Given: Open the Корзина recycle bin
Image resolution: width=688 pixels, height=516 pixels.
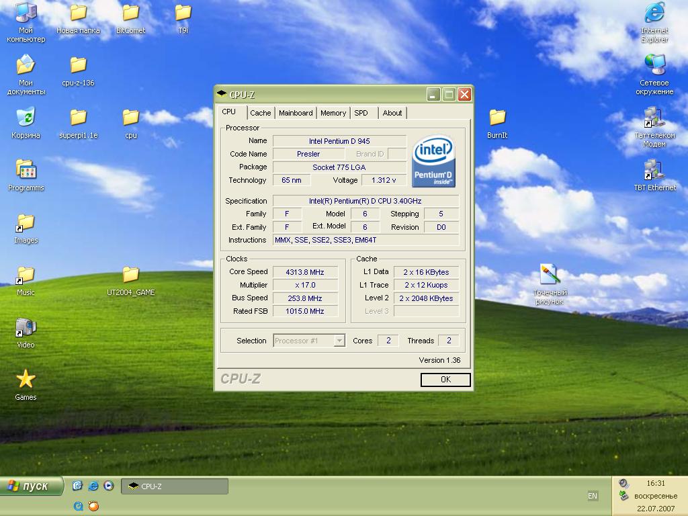Looking at the screenshot, I should [26, 124].
